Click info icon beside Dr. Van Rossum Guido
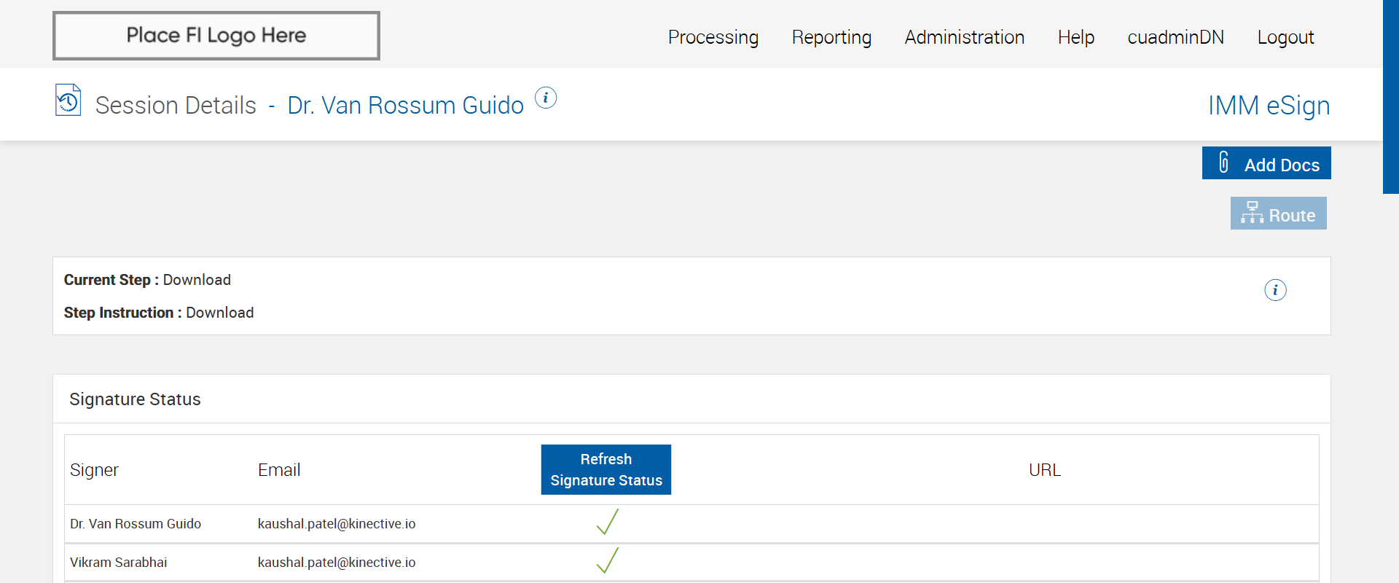This screenshot has height=583, width=1399. coord(546,98)
